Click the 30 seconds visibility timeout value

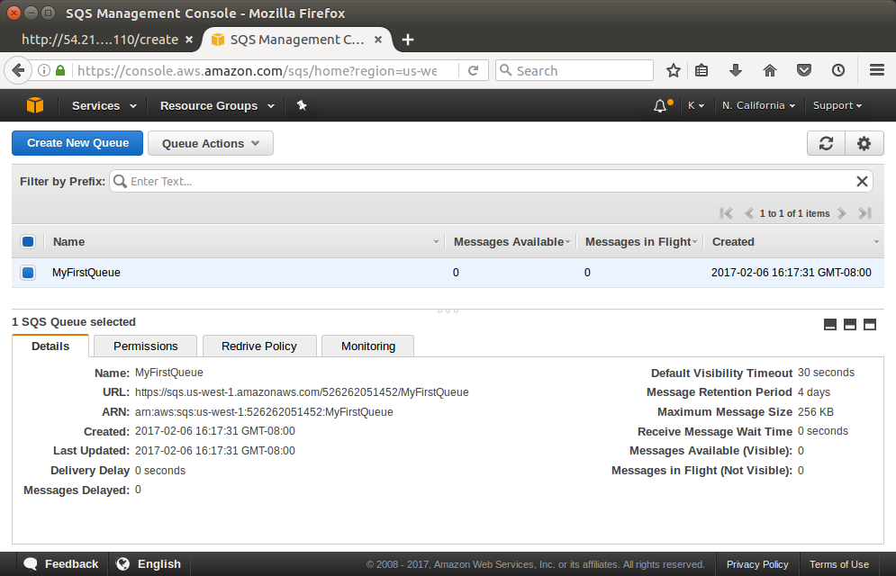pos(826,373)
